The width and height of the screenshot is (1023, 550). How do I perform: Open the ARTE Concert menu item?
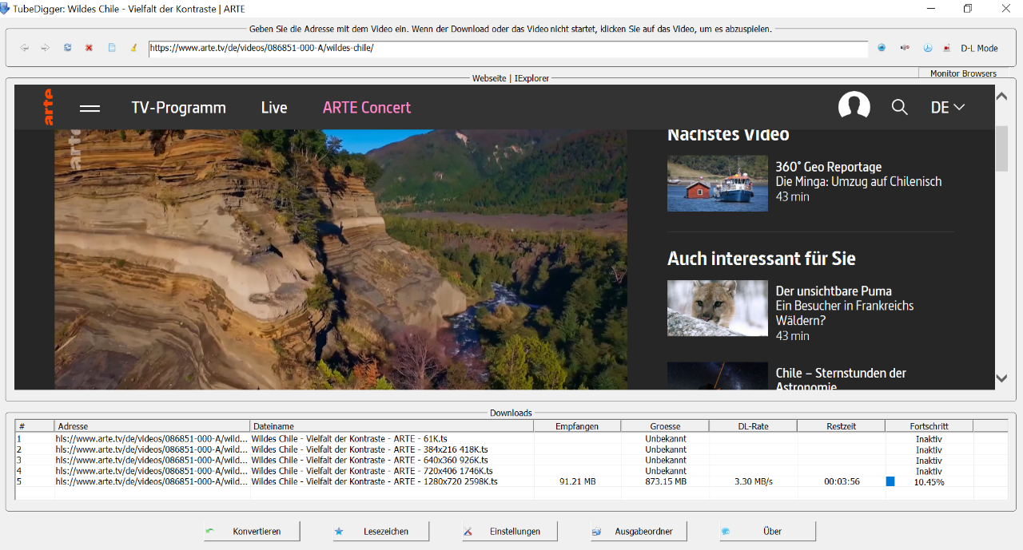pyautogui.click(x=367, y=108)
